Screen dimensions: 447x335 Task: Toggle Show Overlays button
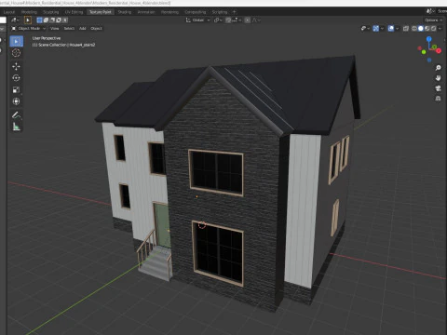[391, 28]
